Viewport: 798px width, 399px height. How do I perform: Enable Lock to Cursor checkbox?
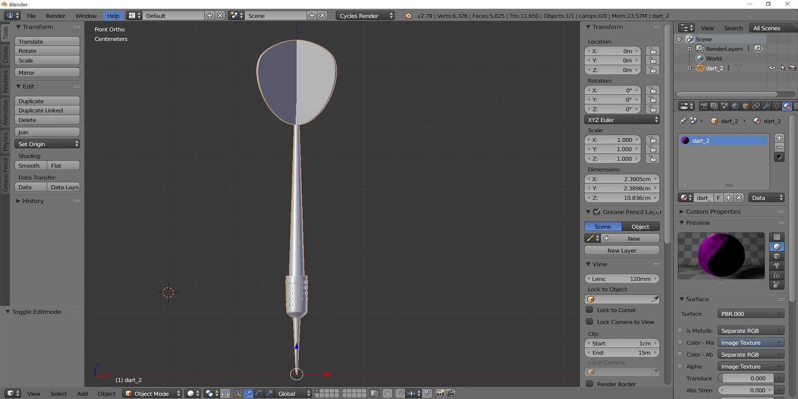pyautogui.click(x=589, y=310)
